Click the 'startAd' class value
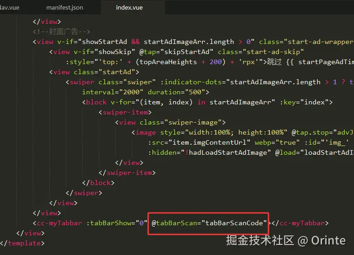The width and height of the screenshot is (354, 255). [117, 72]
